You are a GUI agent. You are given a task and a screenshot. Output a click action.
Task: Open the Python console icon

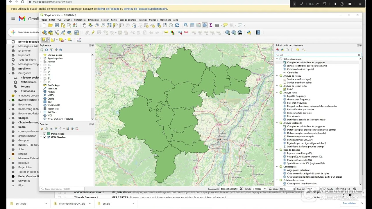[x=249, y=33]
